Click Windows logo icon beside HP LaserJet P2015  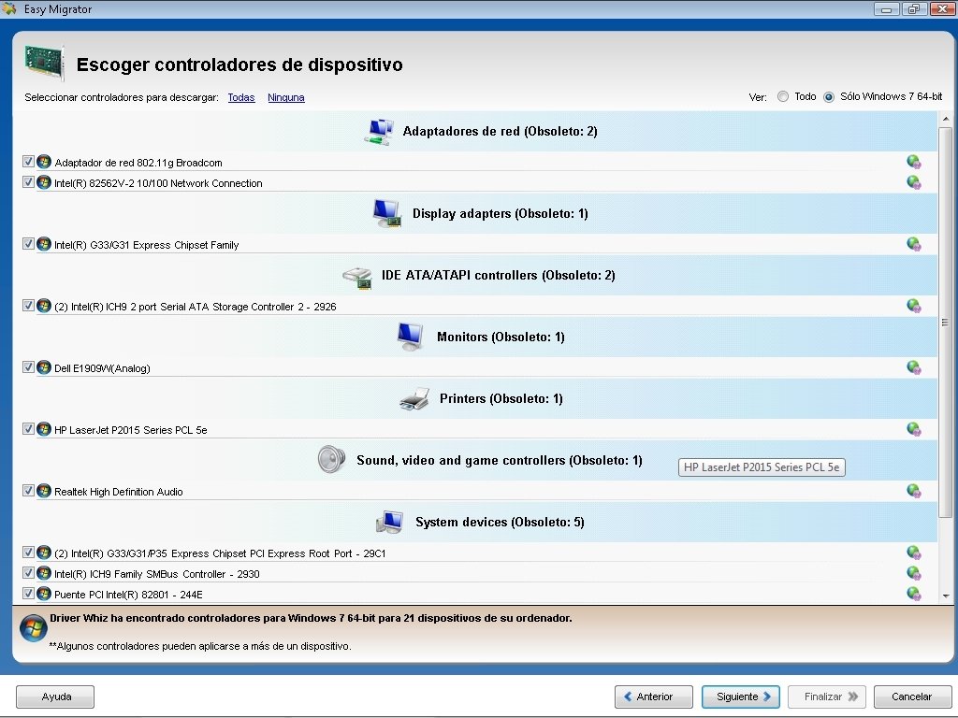click(x=43, y=429)
